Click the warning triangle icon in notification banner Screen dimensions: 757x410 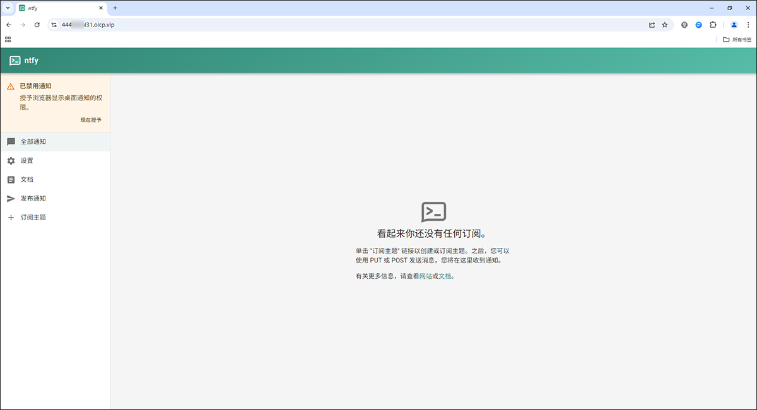click(11, 86)
